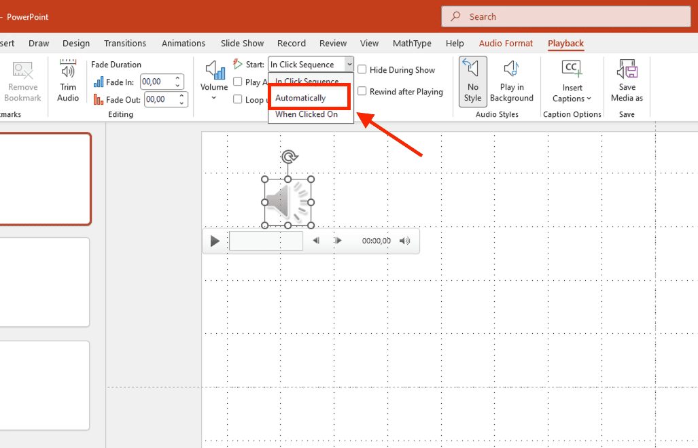The image size is (698, 448).
Task: Choose When Clicked On option
Action: pos(307,114)
